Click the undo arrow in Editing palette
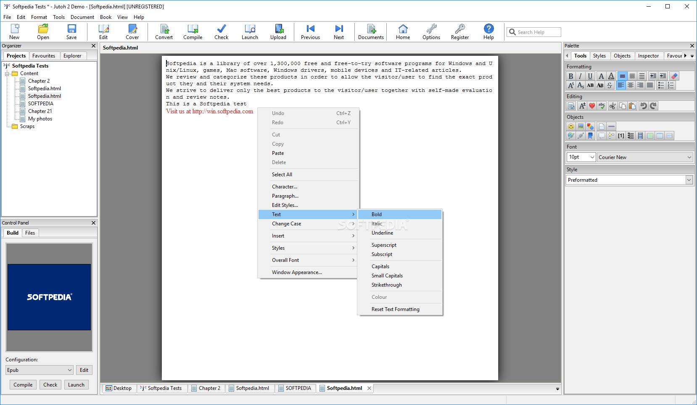Screen dimensions: 697x405 (643, 106)
